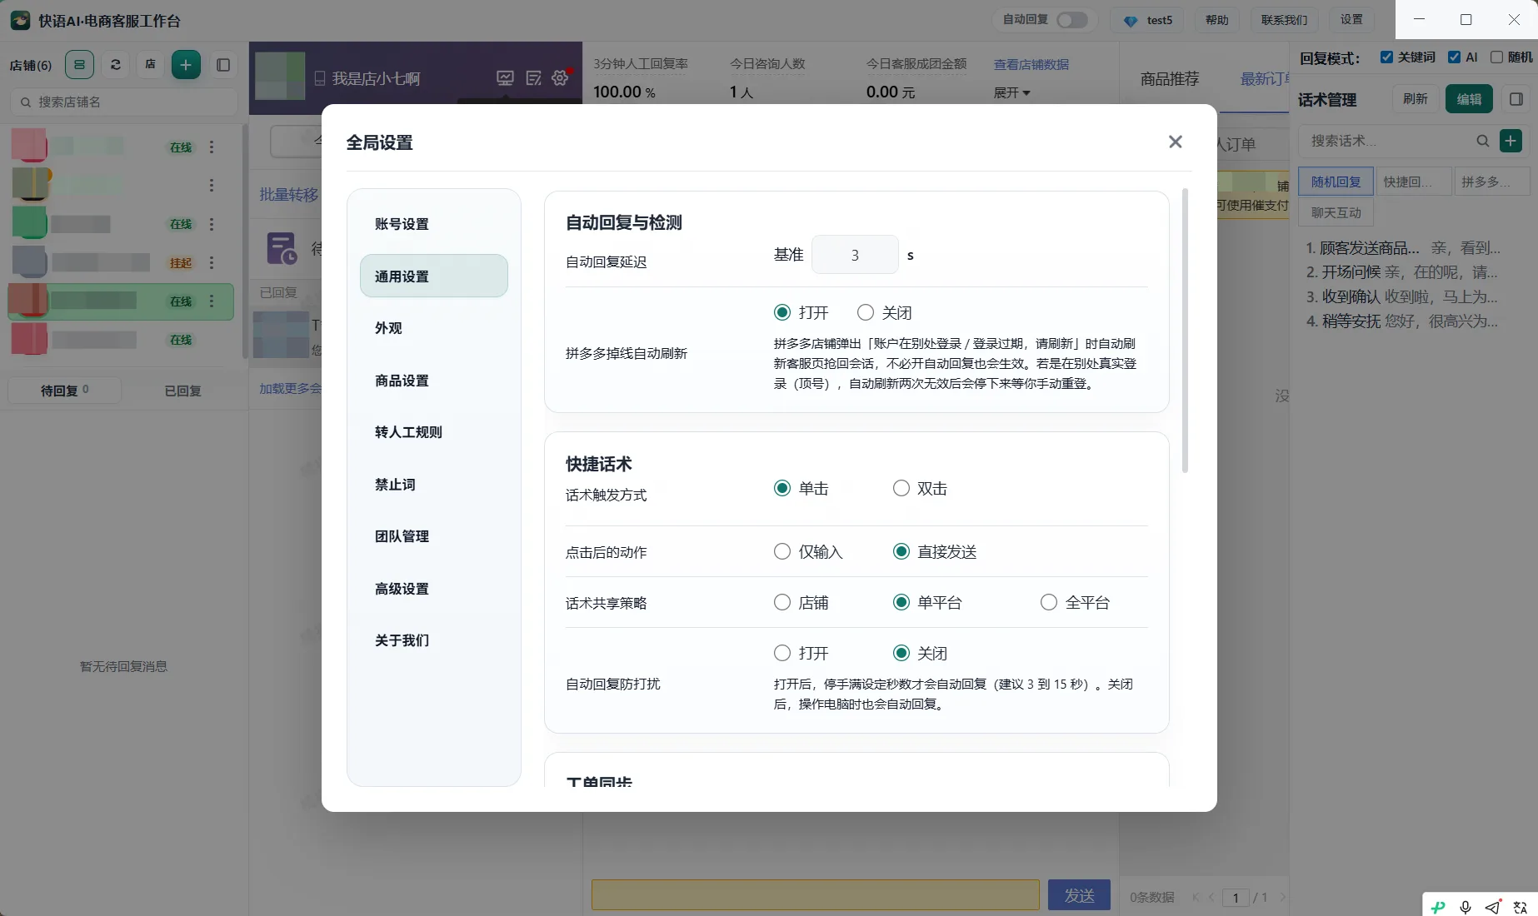Select 打开 for 拼多多掉线自动刷新

point(781,312)
